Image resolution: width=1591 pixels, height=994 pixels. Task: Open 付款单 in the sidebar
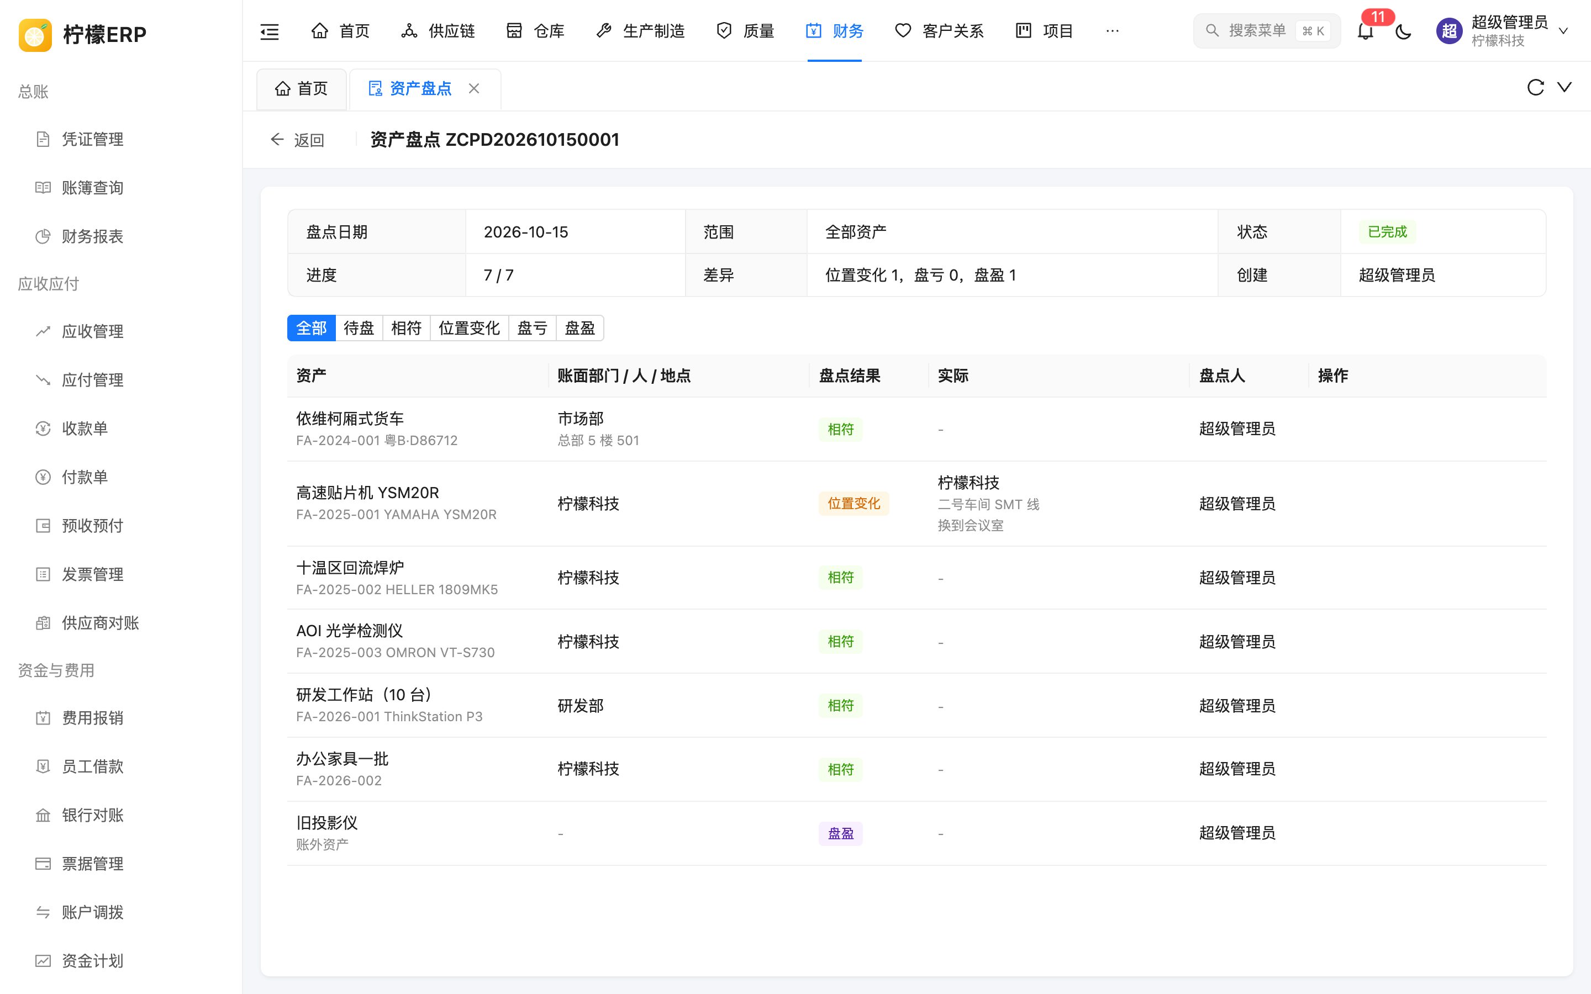tap(121, 477)
